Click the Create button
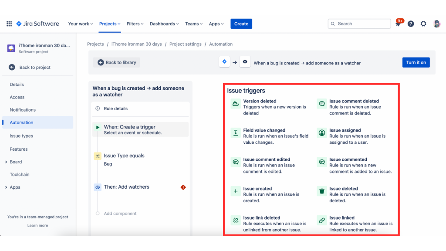446x251 pixels. click(x=241, y=24)
